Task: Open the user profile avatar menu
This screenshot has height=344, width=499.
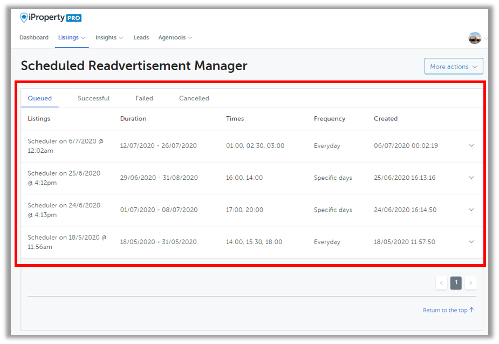Action: click(x=475, y=38)
